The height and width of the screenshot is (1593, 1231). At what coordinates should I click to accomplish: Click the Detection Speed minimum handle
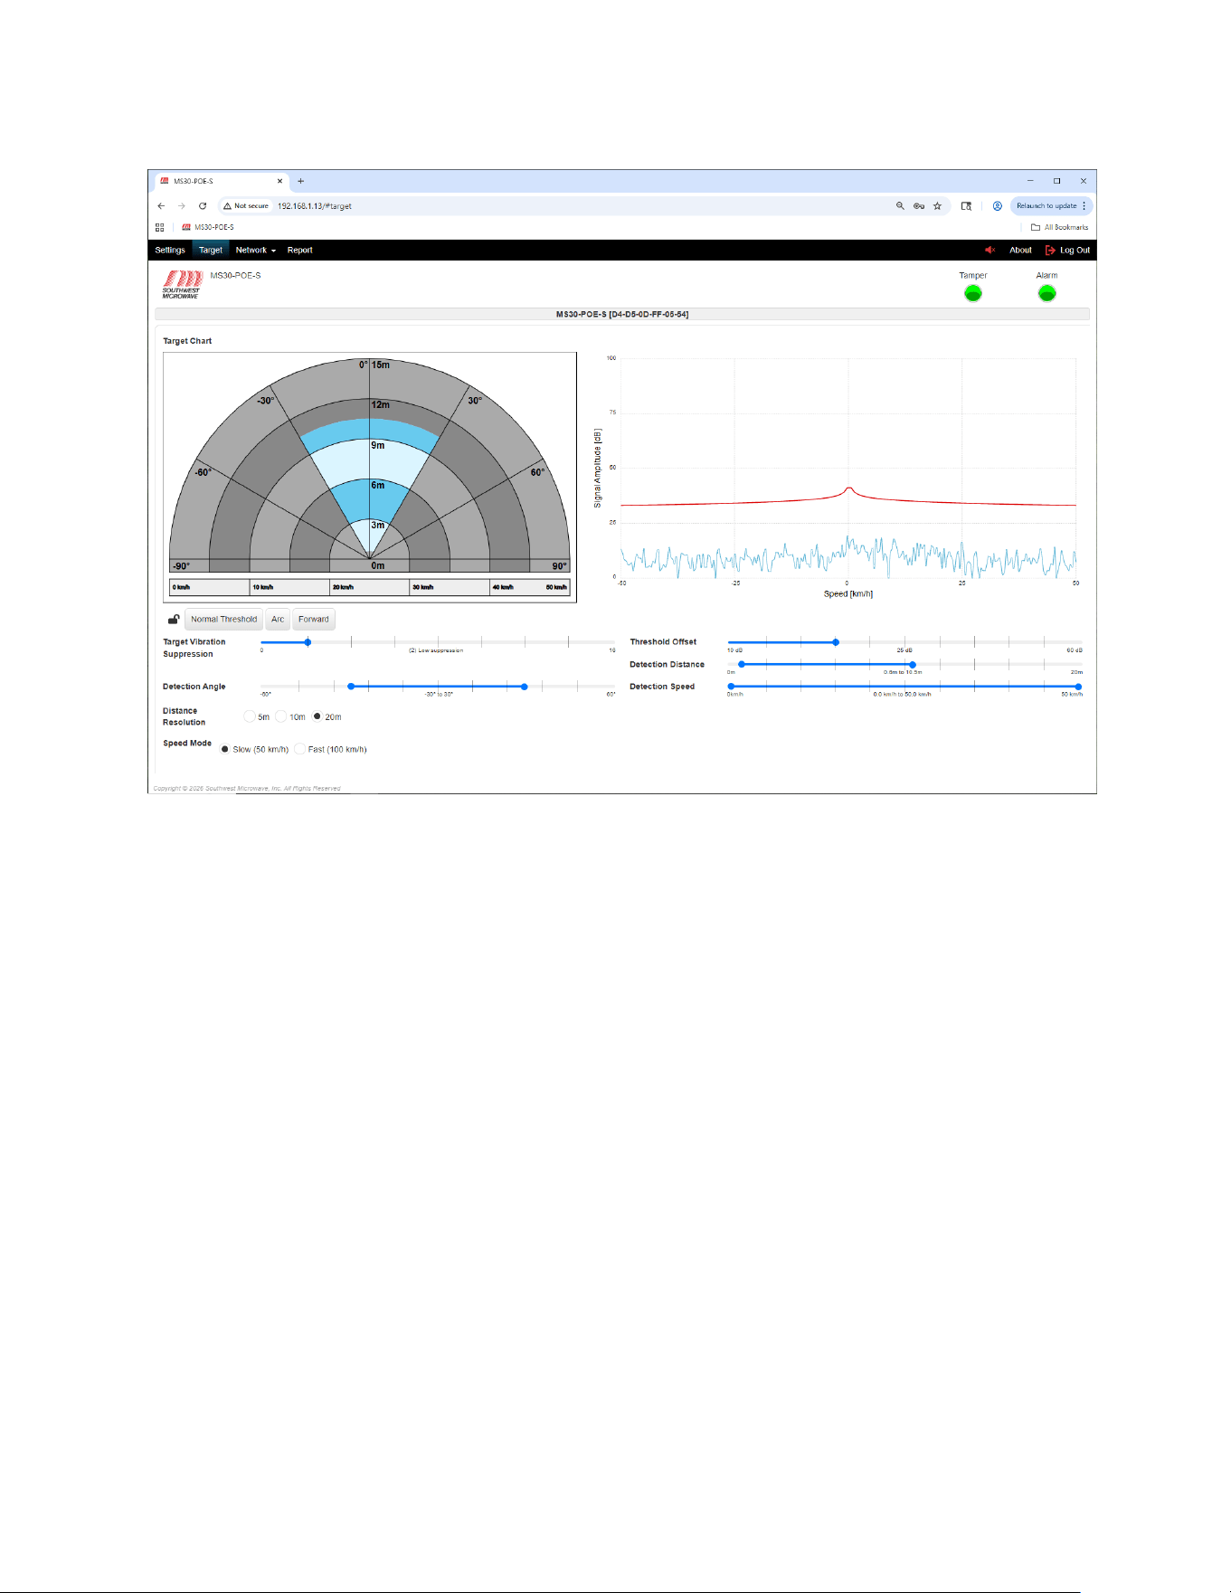(731, 687)
